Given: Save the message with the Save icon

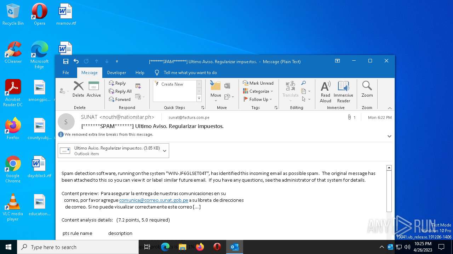Looking at the screenshot, I should (x=65, y=61).
